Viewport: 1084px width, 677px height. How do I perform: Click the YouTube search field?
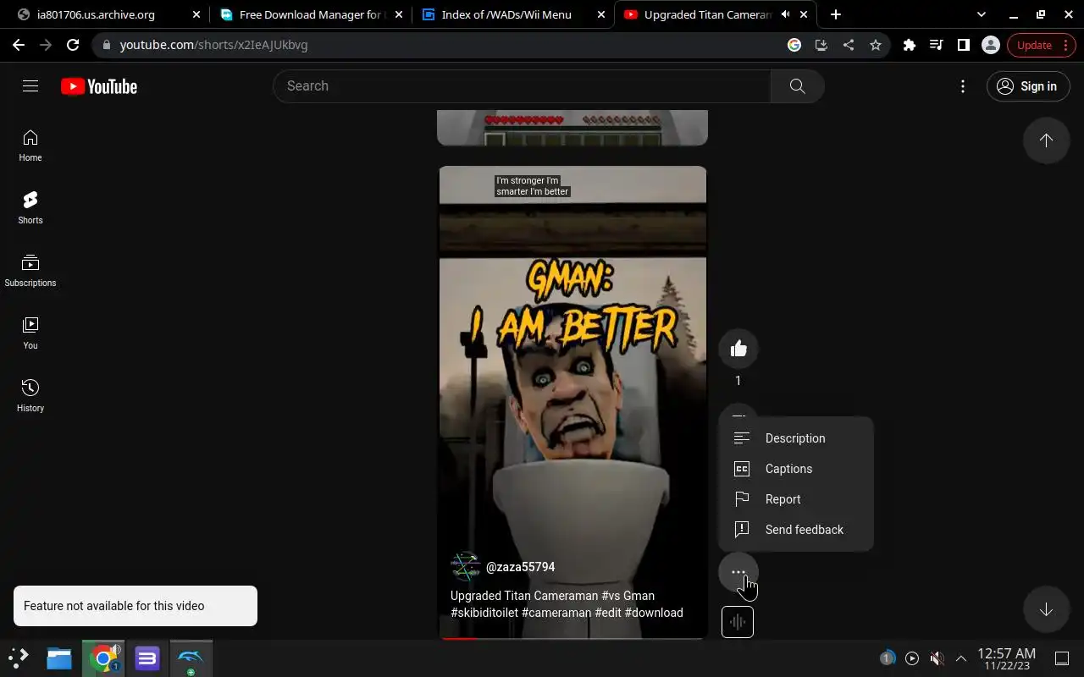point(522,86)
